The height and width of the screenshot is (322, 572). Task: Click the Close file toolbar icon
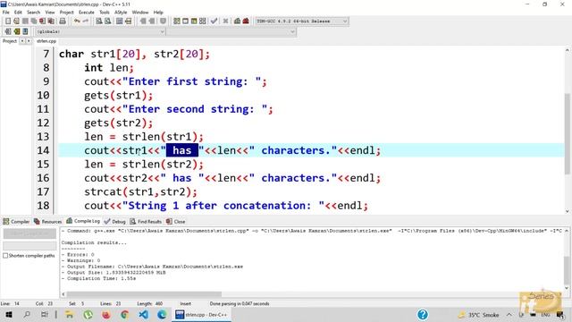click(x=42, y=21)
